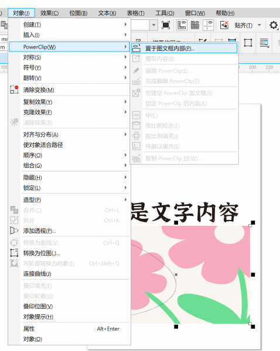Click the full-screen preview toolbar icon

[166, 25]
